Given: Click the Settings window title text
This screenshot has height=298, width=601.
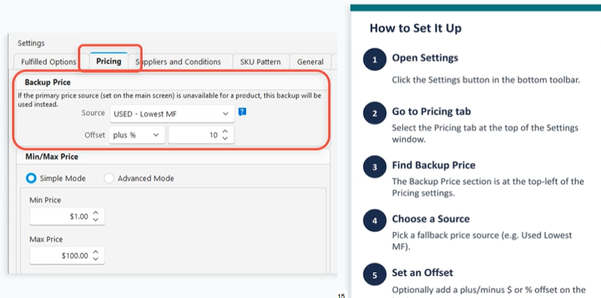Looking at the screenshot, I should [x=31, y=43].
